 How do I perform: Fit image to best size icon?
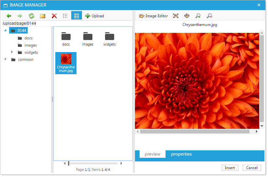[x=176, y=16]
